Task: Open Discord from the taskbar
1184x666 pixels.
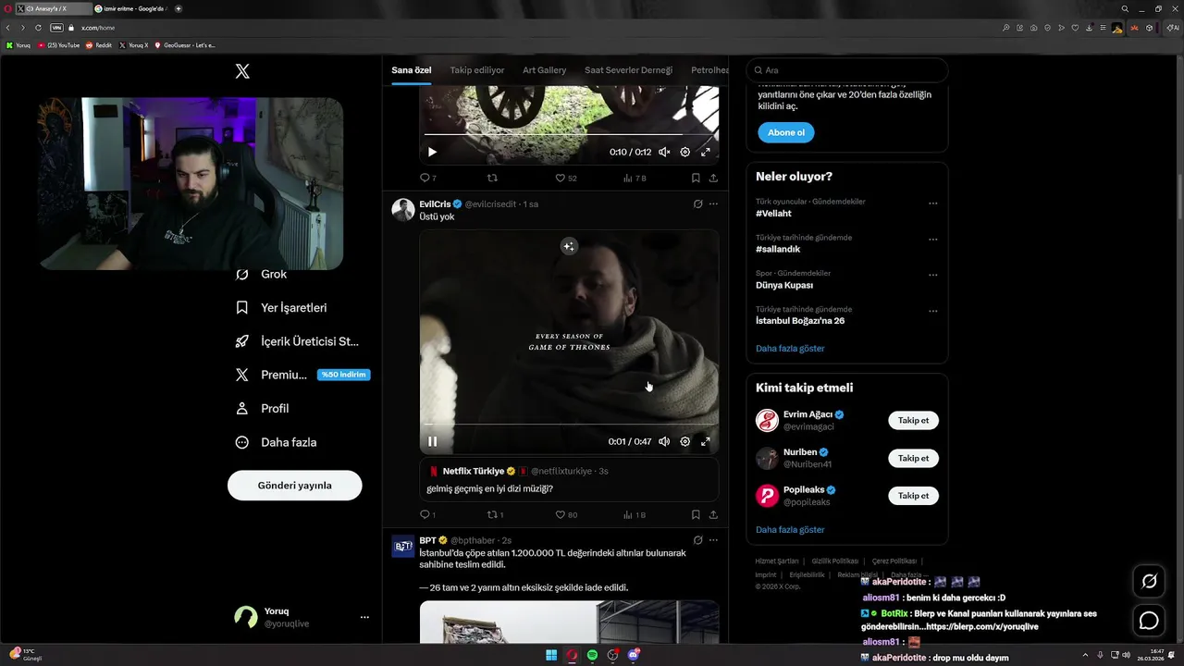Action: tap(633, 655)
